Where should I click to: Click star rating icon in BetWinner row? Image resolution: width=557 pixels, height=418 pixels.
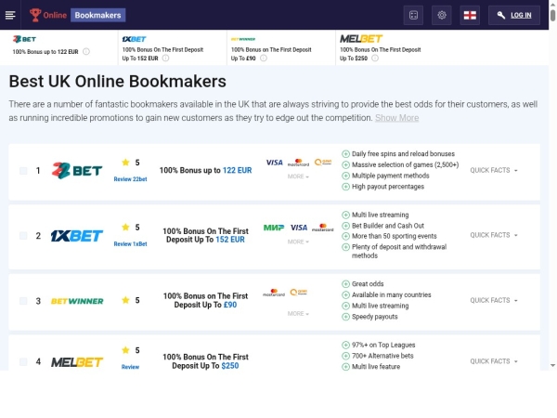125,300
